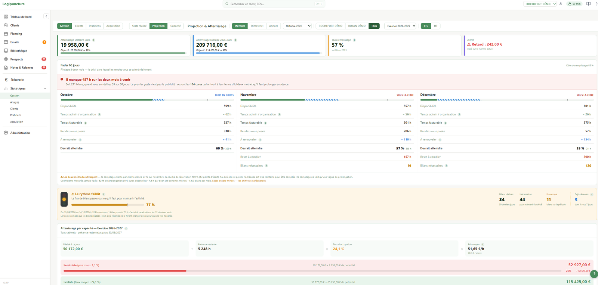The height and width of the screenshot is (285, 598).
Task: Open the book documentation icon in top bar
Action: [588, 4]
